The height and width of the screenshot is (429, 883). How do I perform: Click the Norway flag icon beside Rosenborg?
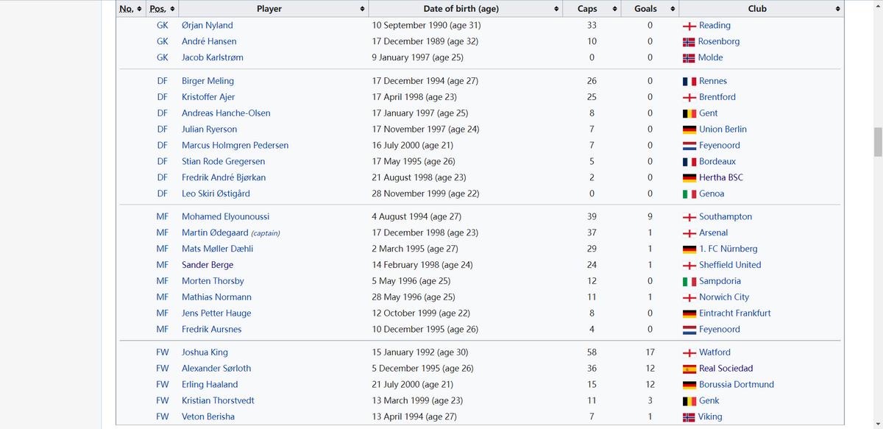689,42
